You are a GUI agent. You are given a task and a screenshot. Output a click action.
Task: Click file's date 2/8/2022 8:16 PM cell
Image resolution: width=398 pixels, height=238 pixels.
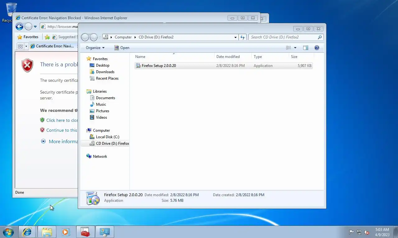tap(230, 66)
